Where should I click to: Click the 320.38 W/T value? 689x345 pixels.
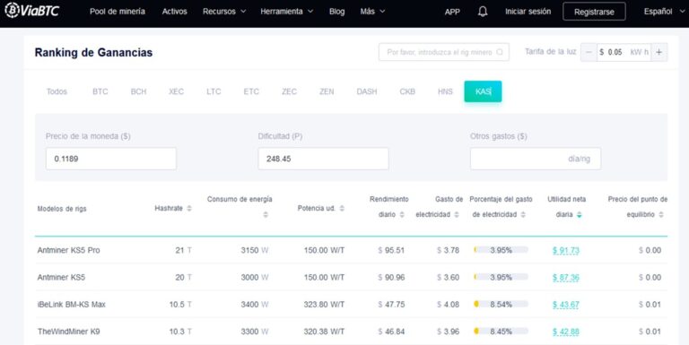324,332
